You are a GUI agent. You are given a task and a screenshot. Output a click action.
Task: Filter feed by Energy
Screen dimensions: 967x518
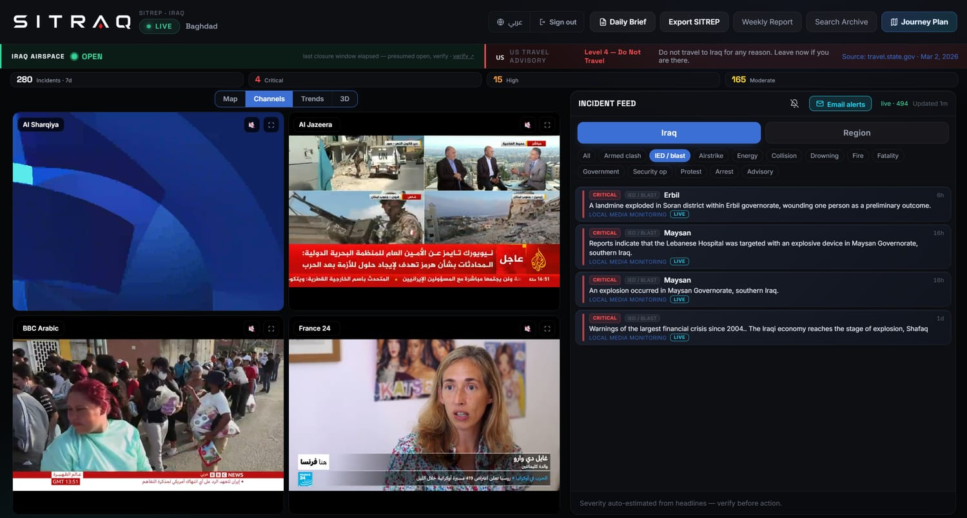tap(747, 156)
